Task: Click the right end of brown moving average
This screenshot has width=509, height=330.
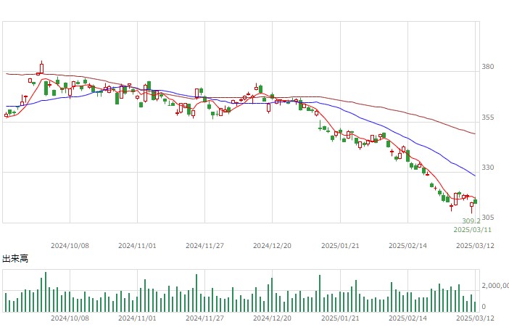Action: 475,133
